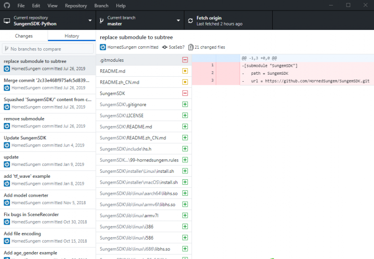Click the green added icon for include\hs.h
Screen dimensions: 374x259
coord(185,149)
